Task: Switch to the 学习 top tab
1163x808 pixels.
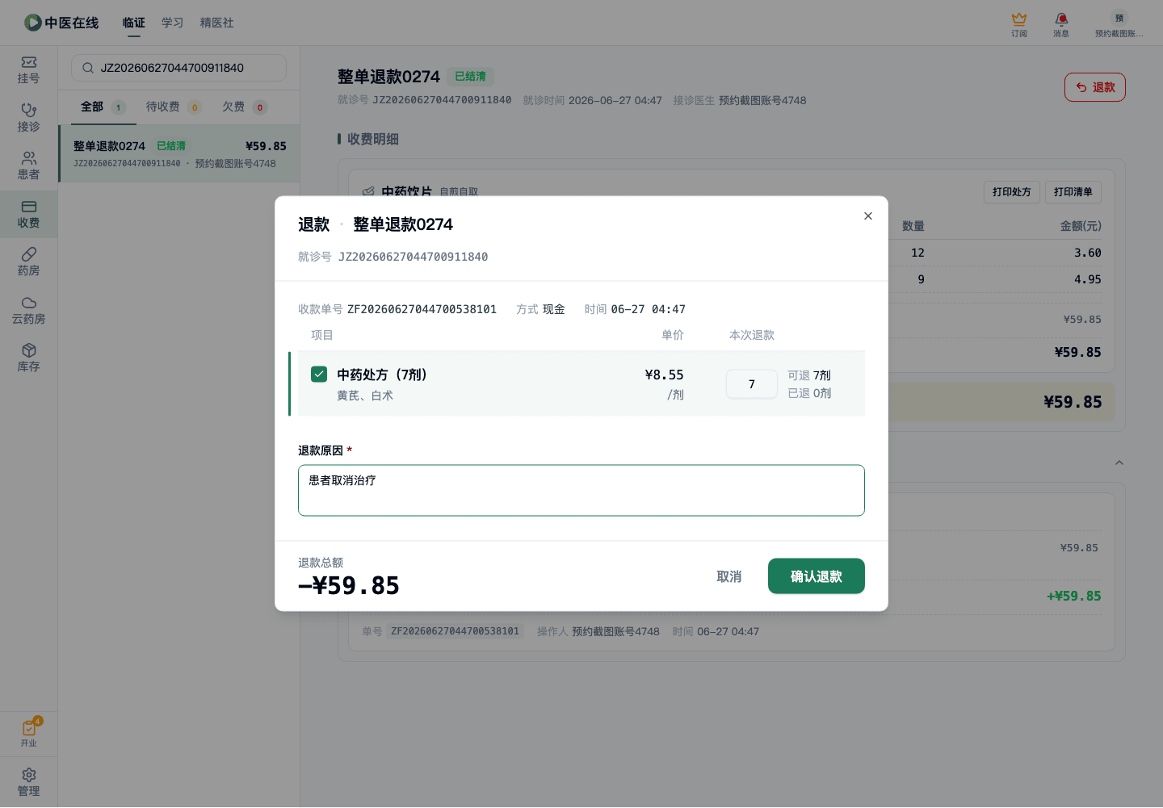Action: pos(172,23)
